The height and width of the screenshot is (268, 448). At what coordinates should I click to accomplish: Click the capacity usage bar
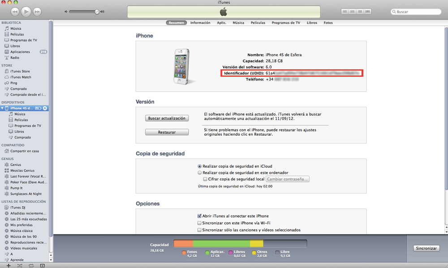[240, 243]
